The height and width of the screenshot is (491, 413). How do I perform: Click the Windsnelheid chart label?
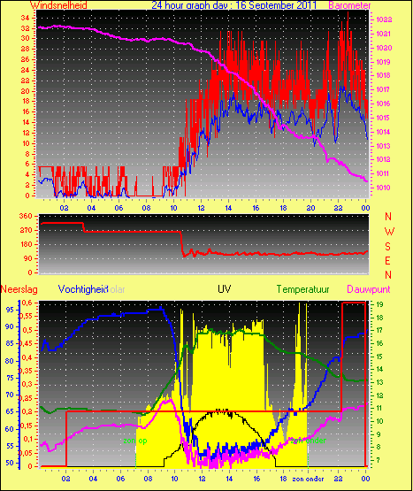58,4
